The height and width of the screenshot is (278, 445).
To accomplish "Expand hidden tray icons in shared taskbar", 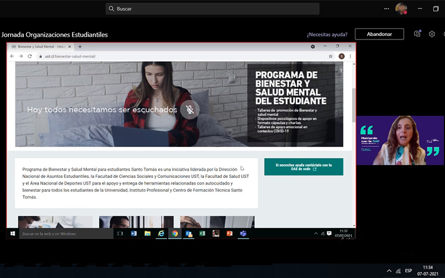I will [316, 234].
